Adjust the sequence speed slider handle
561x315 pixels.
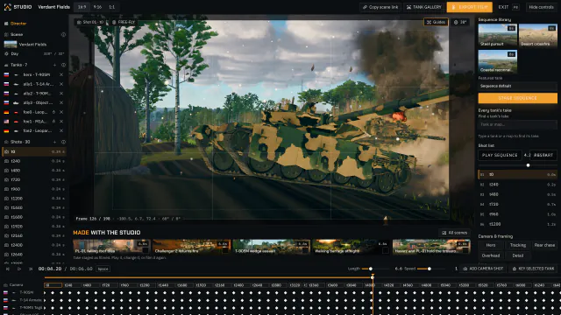[528, 165]
